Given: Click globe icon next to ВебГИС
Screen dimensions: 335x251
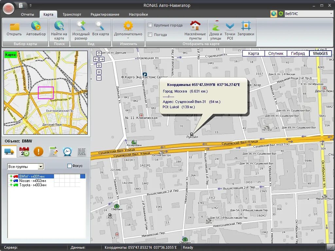Looking at the screenshot, I should (x=273, y=14).
